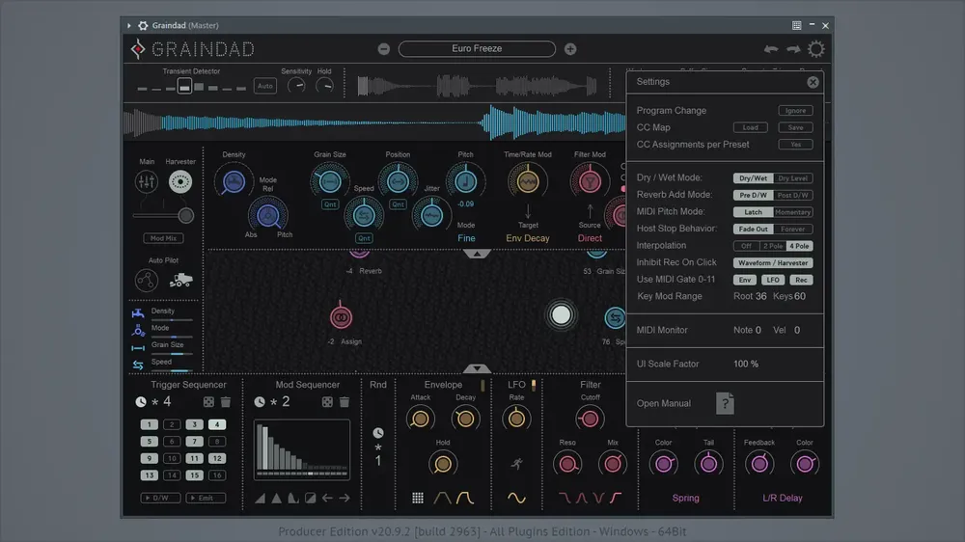Toggle Qnt under Grain Size knob
Screen dimensions: 965x542
tap(330, 204)
